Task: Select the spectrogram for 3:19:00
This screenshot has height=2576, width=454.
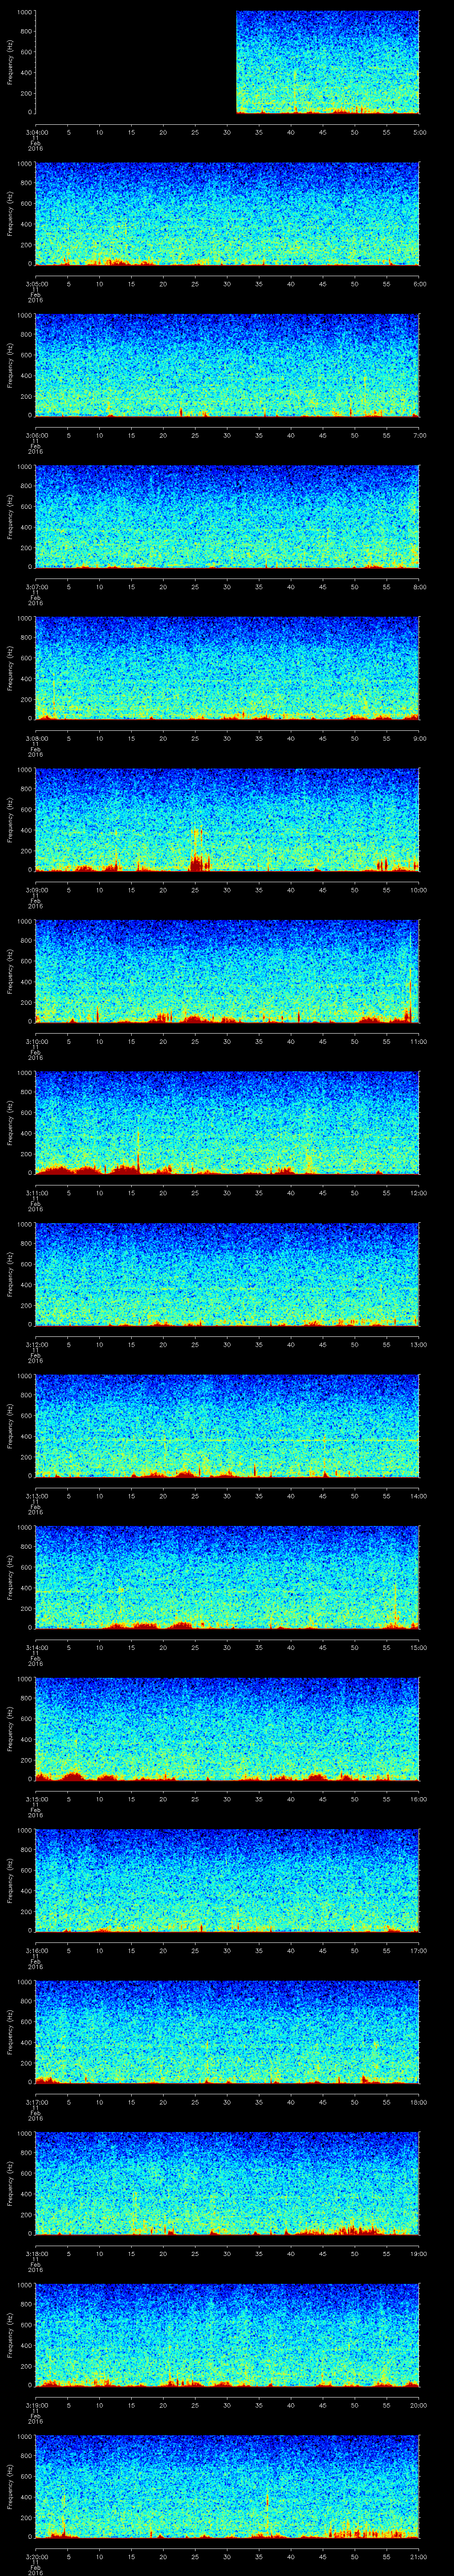Action: tap(227, 2335)
